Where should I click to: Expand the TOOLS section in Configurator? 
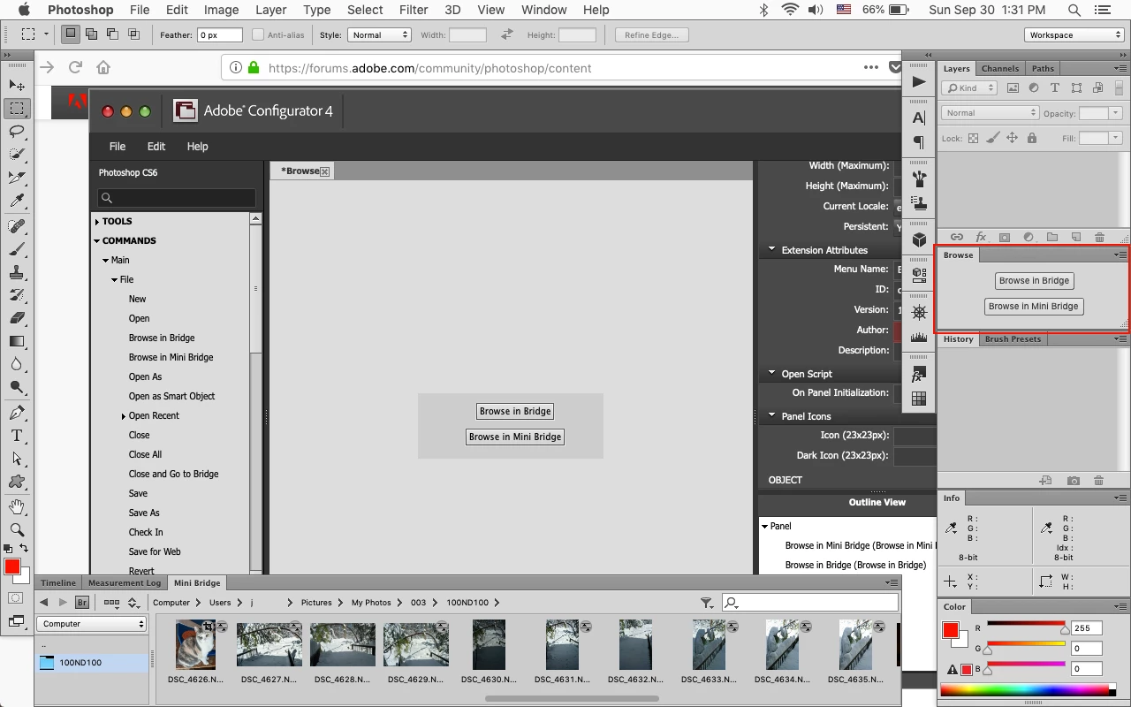(97, 222)
